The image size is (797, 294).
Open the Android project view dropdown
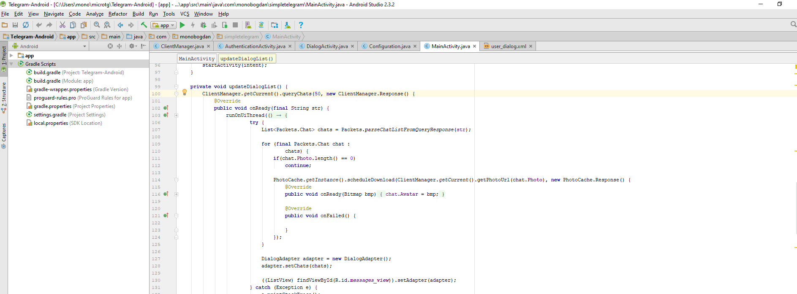[49, 46]
